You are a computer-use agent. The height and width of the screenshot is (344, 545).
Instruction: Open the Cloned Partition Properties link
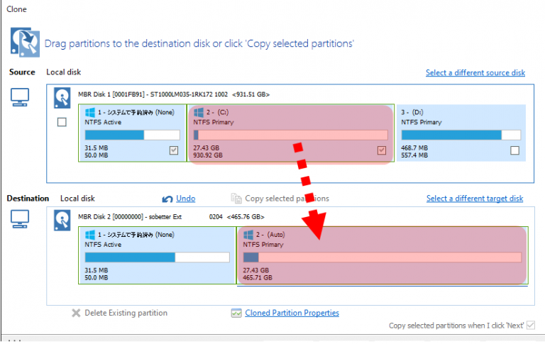coord(292,313)
